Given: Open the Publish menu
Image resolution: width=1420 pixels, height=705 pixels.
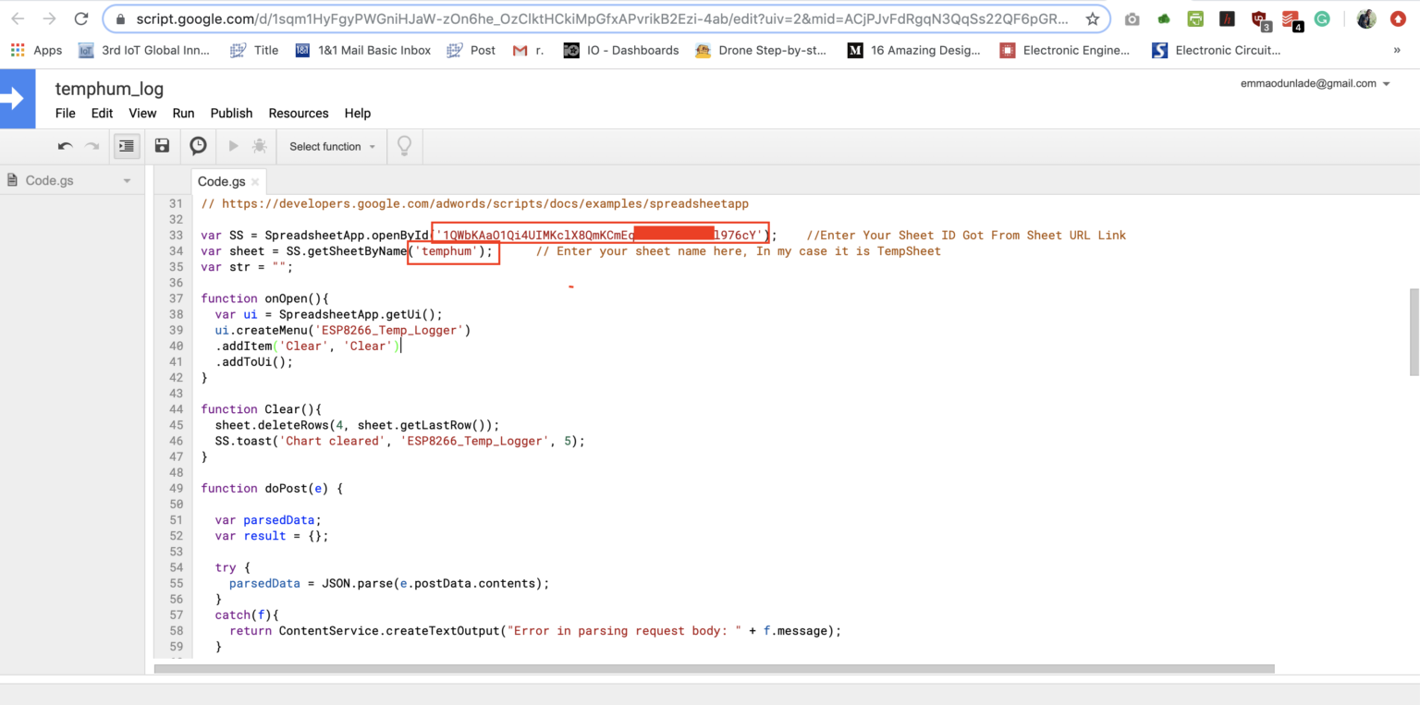Looking at the screenshot, I should (x=231, y=113).
